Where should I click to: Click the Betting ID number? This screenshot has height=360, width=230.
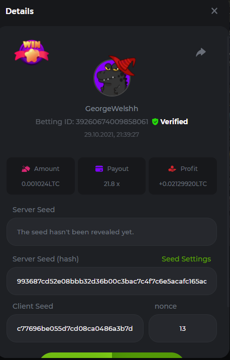(x=112, y=122)
